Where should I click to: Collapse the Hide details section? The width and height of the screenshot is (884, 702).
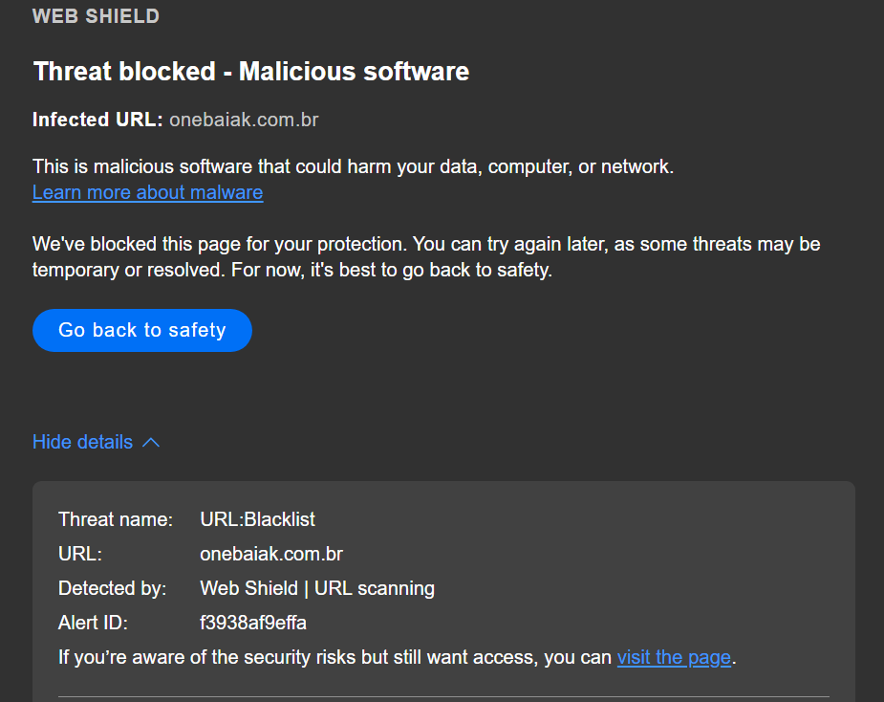click(x=83, y=442)
